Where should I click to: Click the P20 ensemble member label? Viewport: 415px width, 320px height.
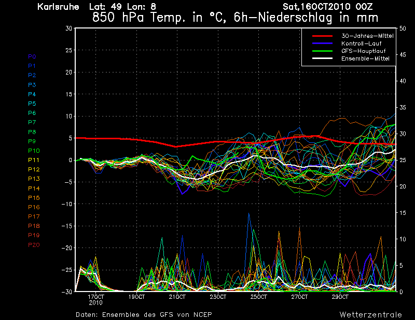[x=34, y=245]
